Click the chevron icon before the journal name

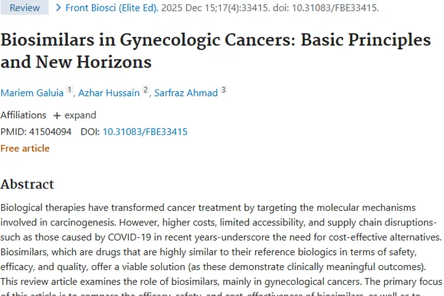[58, 8]
